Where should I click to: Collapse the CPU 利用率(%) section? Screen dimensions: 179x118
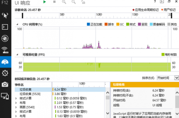pos(17,24)
